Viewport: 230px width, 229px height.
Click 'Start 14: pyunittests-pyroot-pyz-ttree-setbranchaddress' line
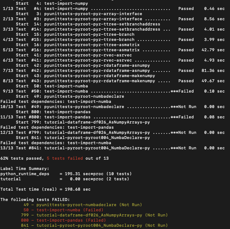88,24
